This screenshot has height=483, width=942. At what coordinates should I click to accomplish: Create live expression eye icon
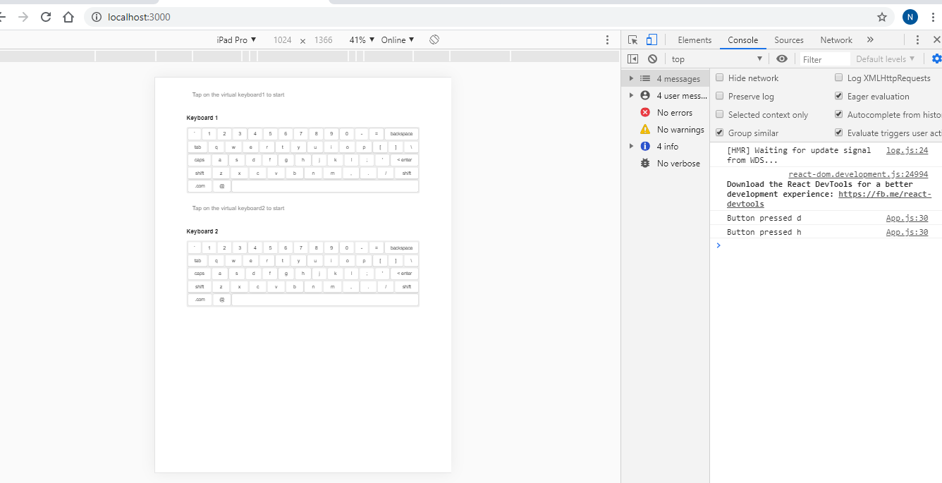tap(782, 59)
